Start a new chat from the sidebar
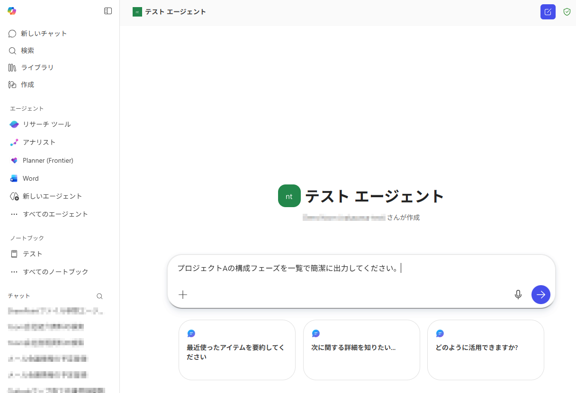The image size is (576, 393). 44,34
